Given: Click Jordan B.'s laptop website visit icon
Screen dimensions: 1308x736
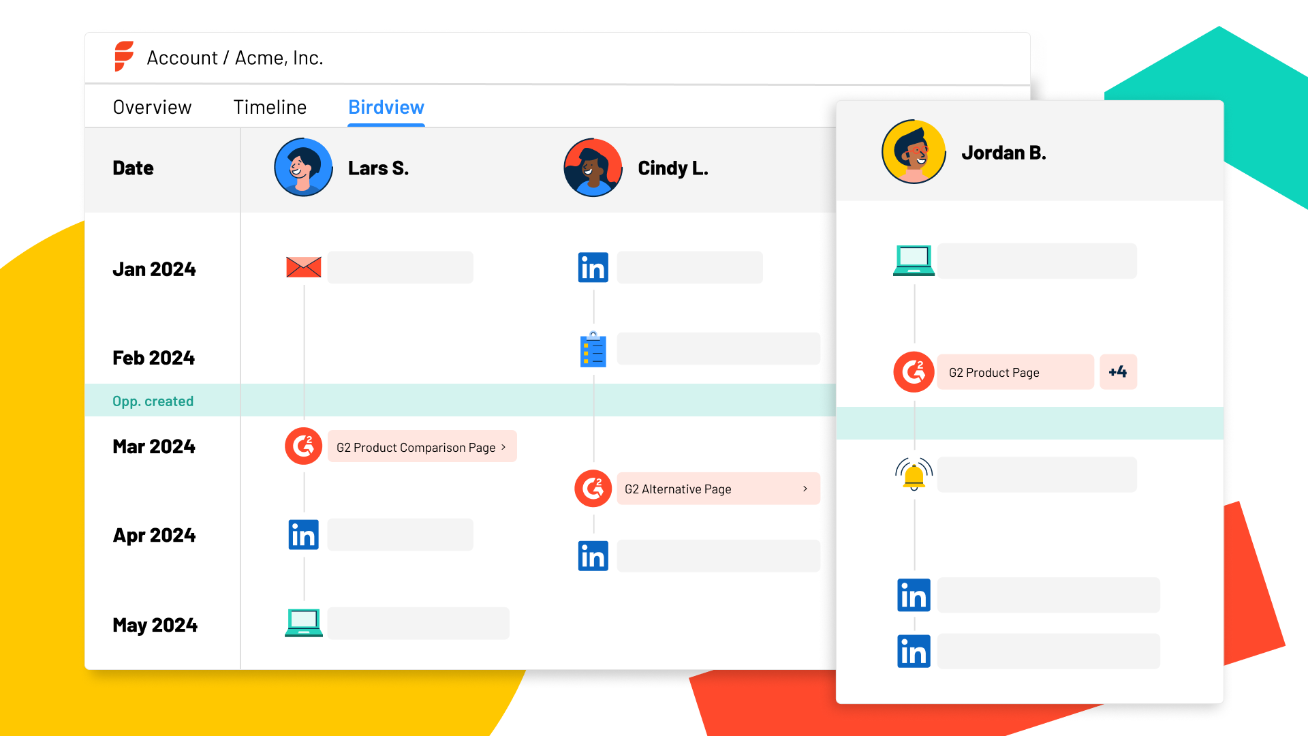Looking at the screenshot, I should tap(914, 260).
